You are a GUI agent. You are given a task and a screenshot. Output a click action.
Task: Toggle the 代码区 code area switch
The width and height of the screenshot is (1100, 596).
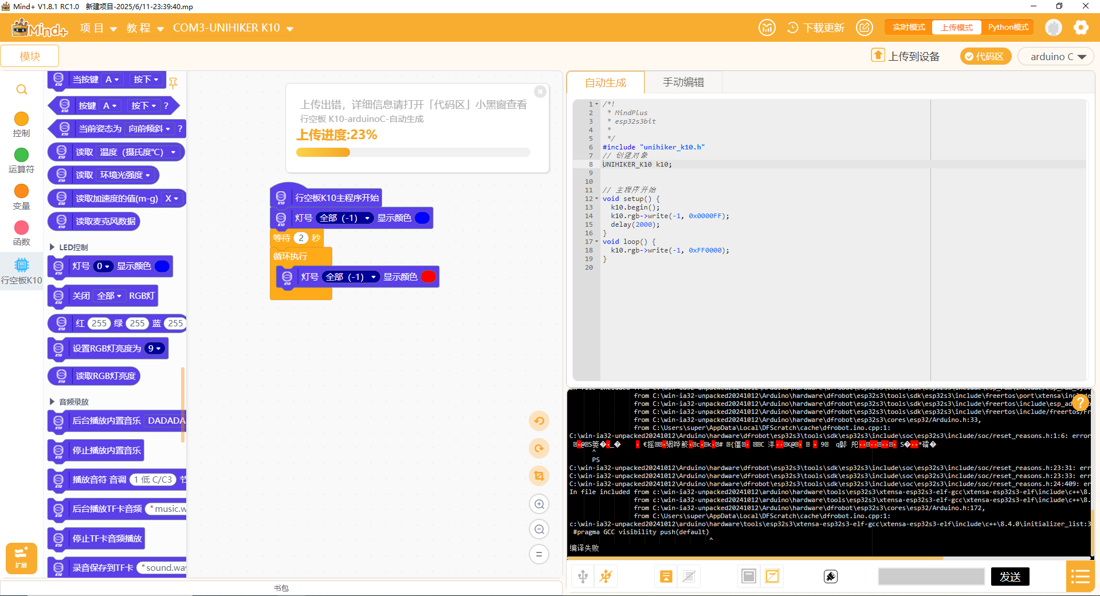coord(985,56)
